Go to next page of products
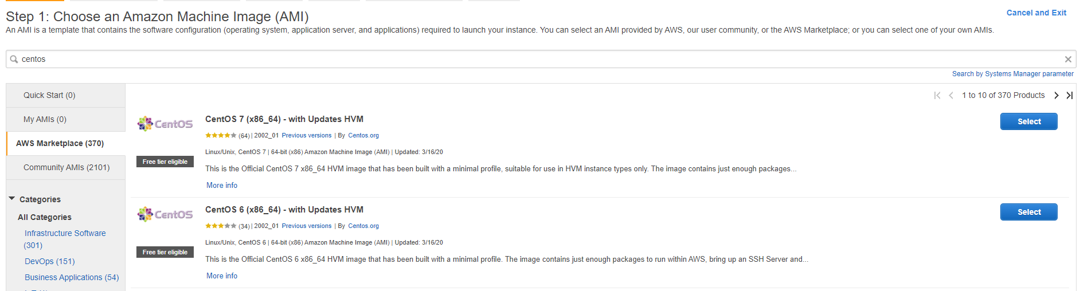1080x291 pixels. pyautogui.click(x=1056, y=96)
